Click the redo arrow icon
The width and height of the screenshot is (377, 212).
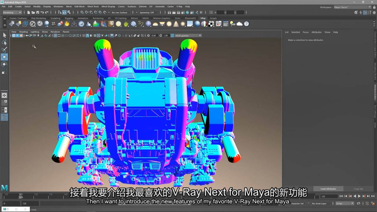click(x=47, y=13)
